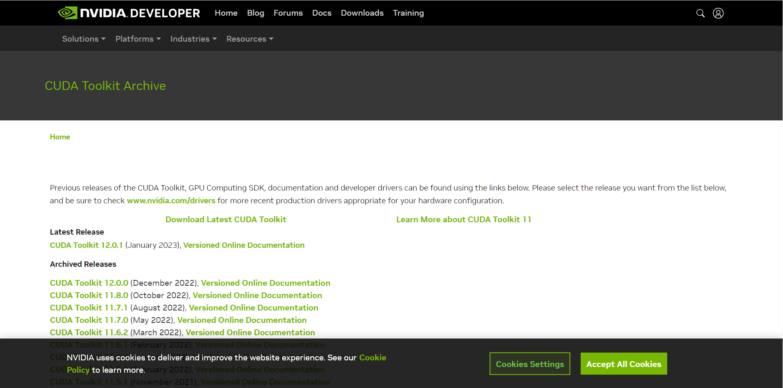This screenshot has width=783, height=388.
Task: Open CUDA Toolkit 11.8.0 link
Action: [x=89, y=295]
